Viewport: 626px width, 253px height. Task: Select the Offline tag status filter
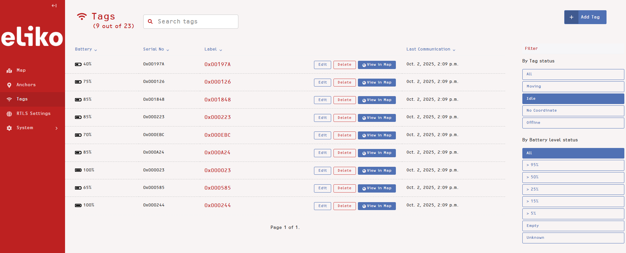tap(573, 123)
